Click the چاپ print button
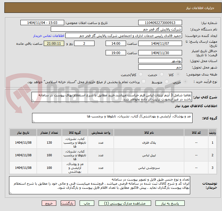Screen dimensions: 222x211 (x=87, y=203)
